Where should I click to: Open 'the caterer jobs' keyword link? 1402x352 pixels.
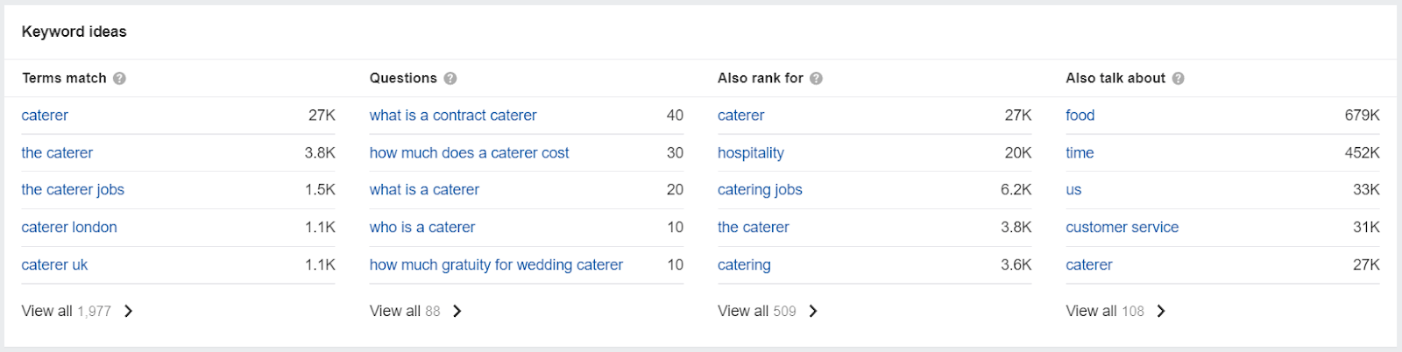click(73, 190)
